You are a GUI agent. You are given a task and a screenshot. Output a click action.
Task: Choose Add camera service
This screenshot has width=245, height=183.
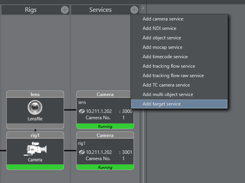tap(163, 19)
